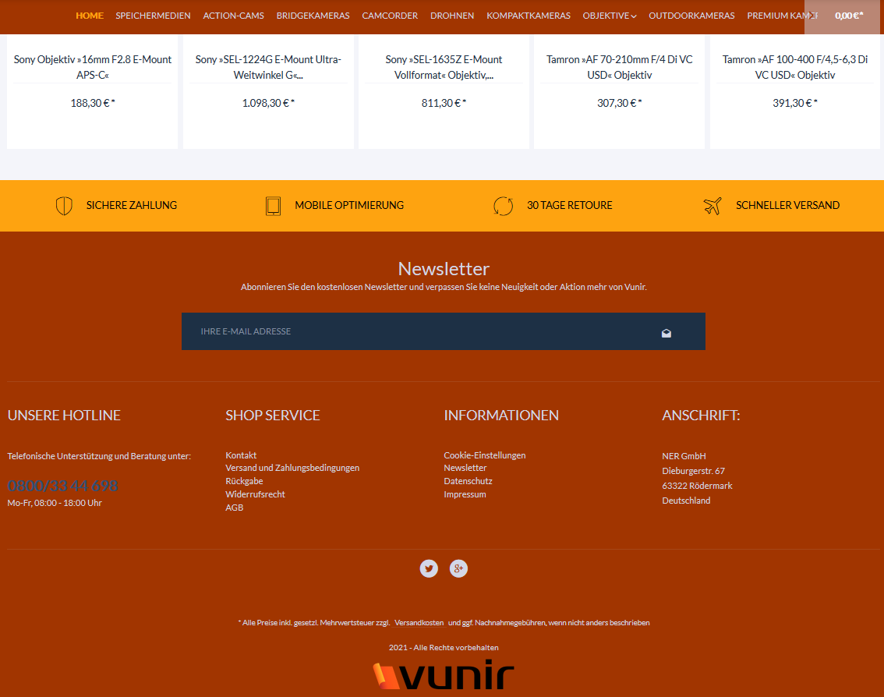Open Sony Objektiv 16mm F2.8 E-Mount product

(93, 67)
